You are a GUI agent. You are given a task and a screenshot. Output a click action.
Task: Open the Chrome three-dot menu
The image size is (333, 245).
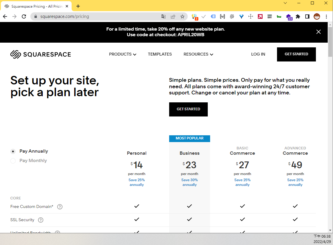click(x=327, y=16)
